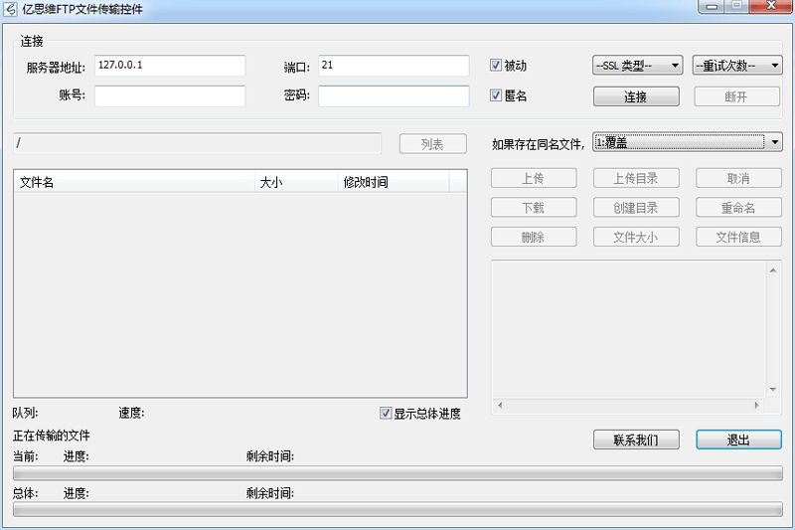Click the 文件大小 file size button
This screenshot has width=795, height=530.
636,237
